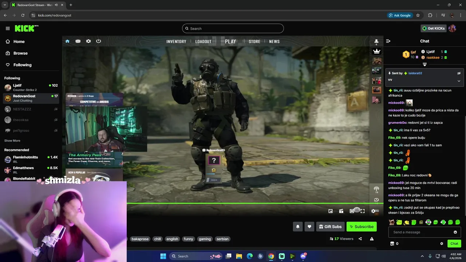
Task: Open browser extensions puzzle icon
Action: 430,15
